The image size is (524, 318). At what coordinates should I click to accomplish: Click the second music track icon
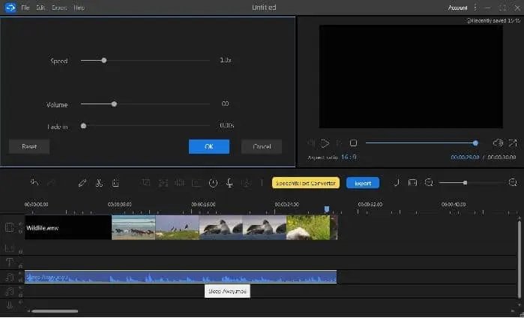point(10,291)
